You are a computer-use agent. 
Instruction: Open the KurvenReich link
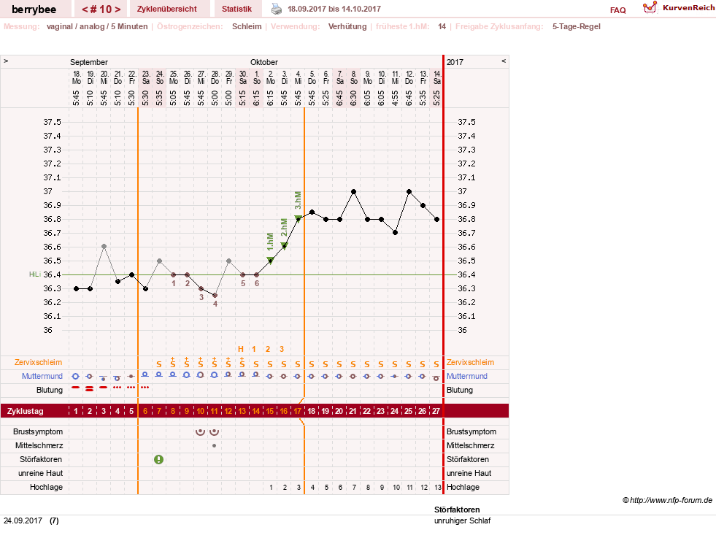click(688, 8)
